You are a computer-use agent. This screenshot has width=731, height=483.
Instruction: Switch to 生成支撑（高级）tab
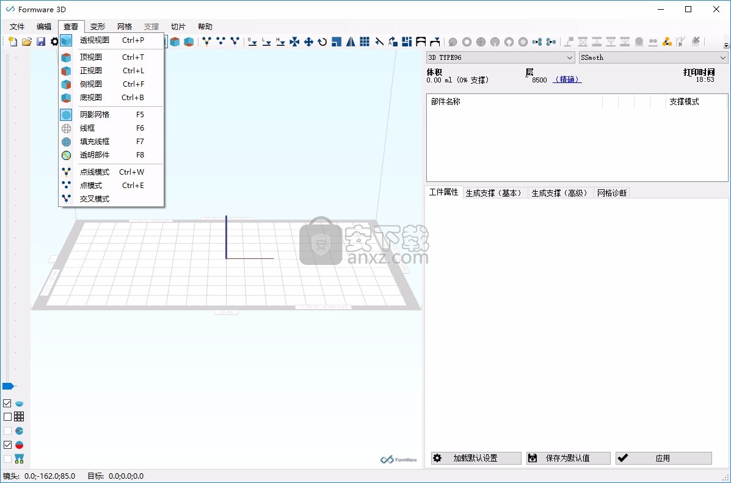(x=561, y=193)
